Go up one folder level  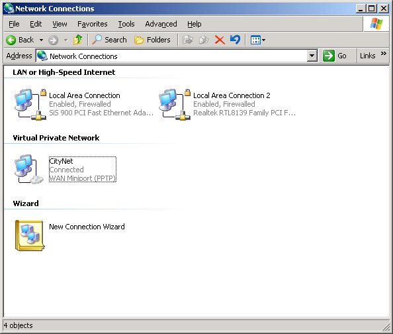[x=77, y=40]
